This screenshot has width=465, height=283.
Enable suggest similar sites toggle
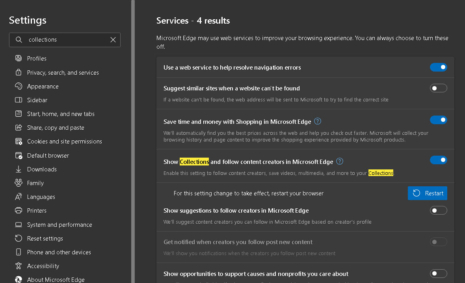(x=438, y=88)
